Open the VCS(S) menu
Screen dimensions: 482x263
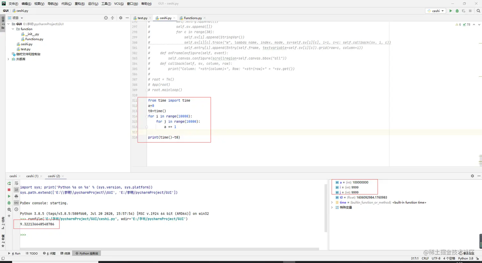point(119,4)
